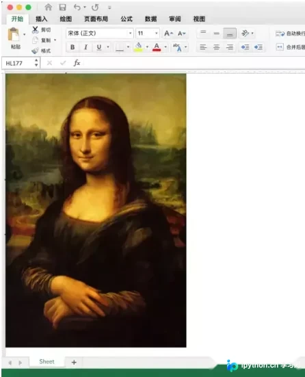Click the 复制 copy button
Image resolution: width=305 pixels, height=377 pixels.
tap(41, 40)
